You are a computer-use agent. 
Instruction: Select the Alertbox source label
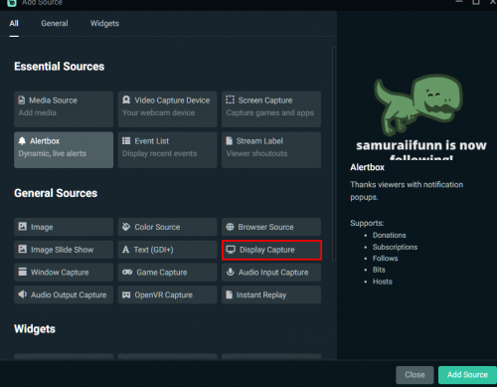[45, 141]
